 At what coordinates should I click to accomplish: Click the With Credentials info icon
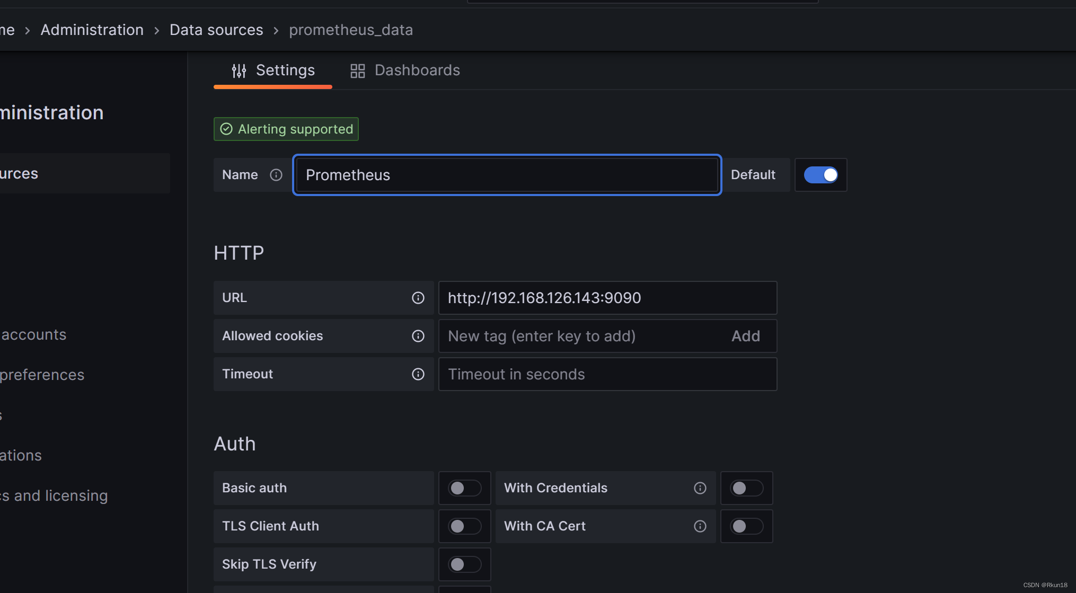(x=699, y=488)
